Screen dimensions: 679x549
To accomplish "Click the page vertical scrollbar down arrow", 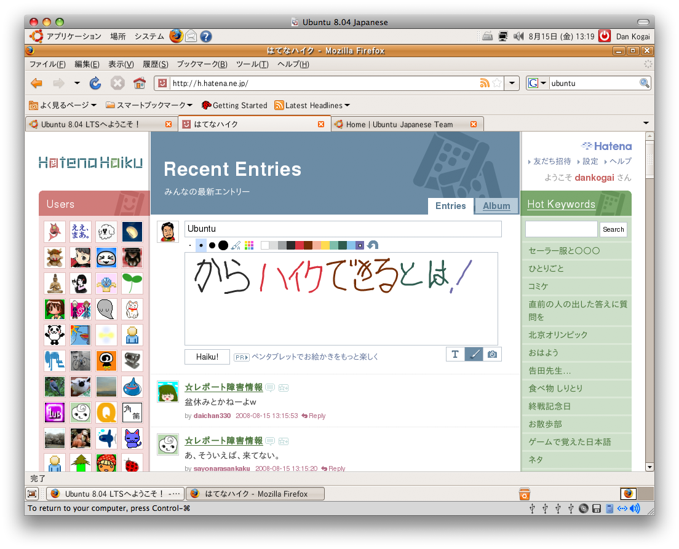I will coord(649,467).
